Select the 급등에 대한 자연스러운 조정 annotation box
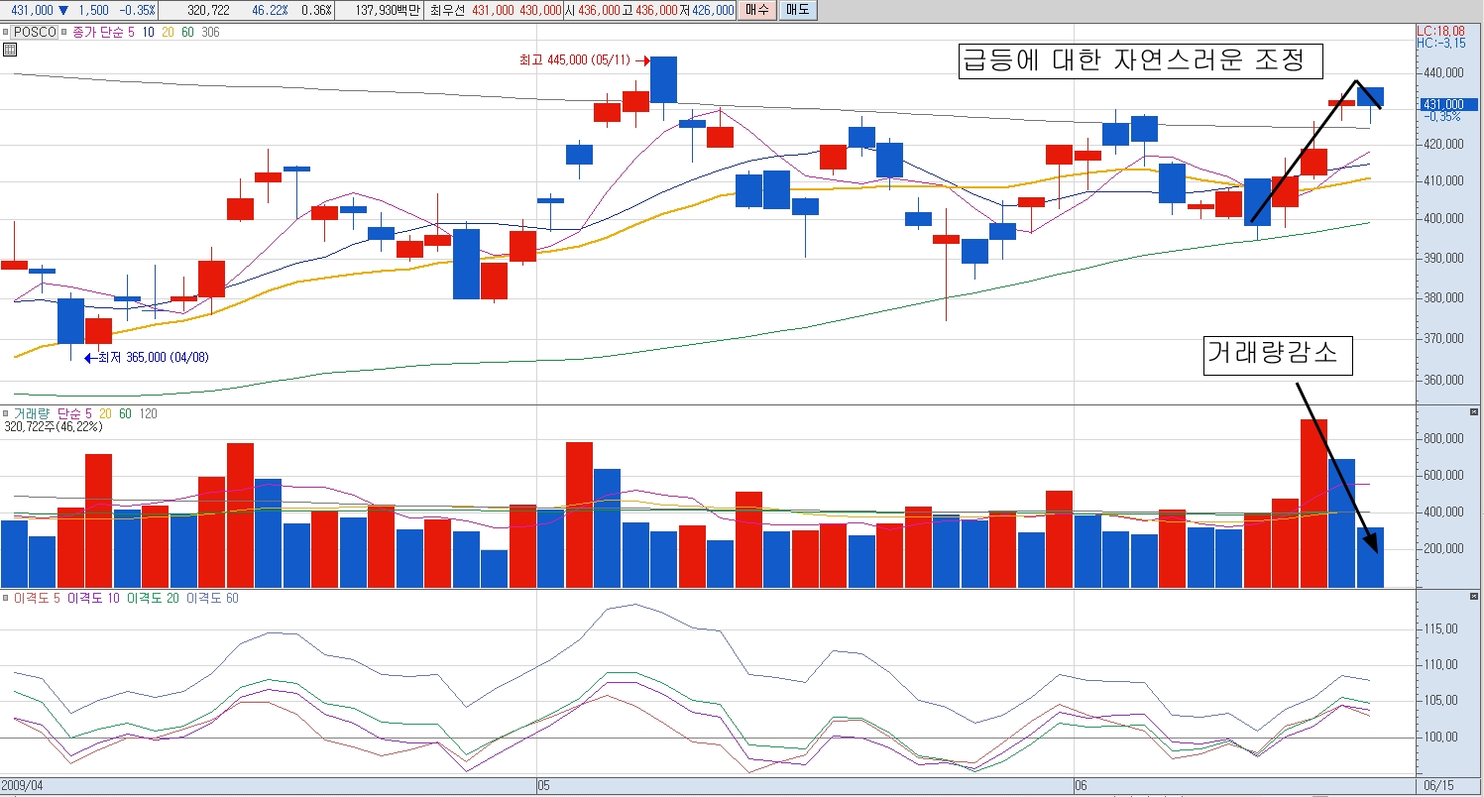This screenshot has height=797, width=1484. [1141, 61]
